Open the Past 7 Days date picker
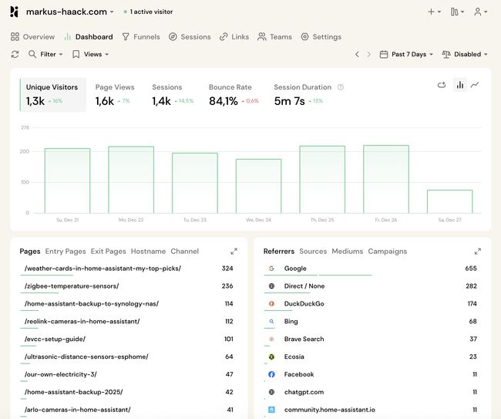This screenshot has width=501, height=419. [x=406, y=54]
